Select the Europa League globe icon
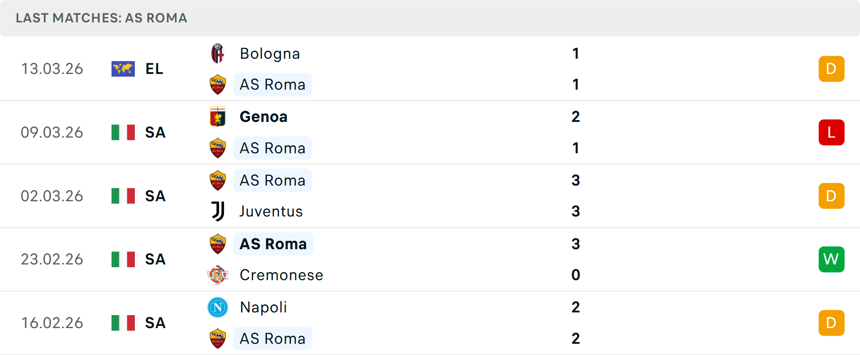 pyautogui.click(x=123, y=69)
